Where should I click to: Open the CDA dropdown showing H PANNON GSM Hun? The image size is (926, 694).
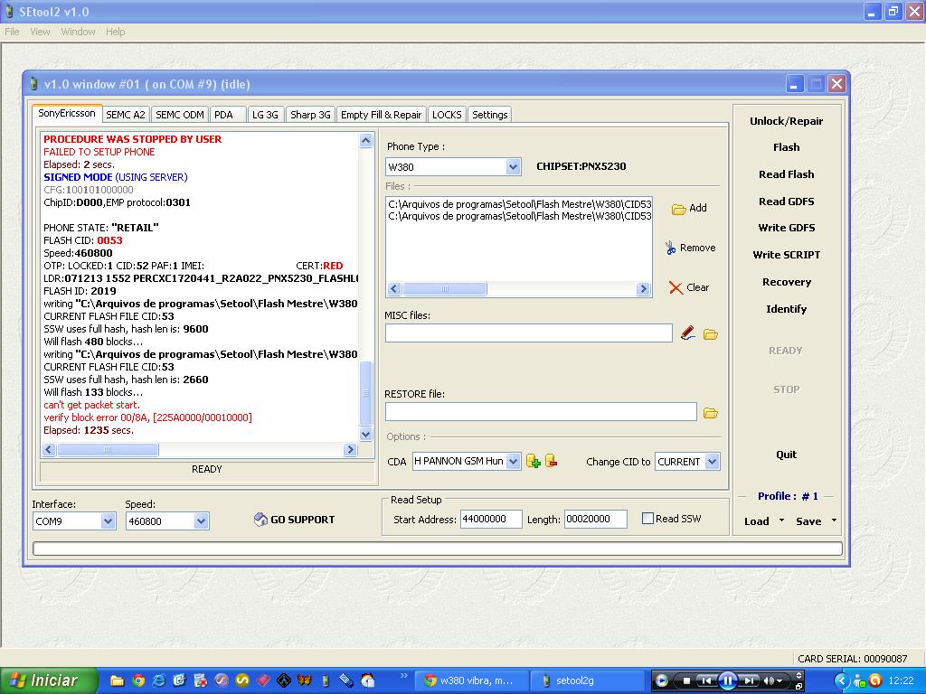coord(514,461)
